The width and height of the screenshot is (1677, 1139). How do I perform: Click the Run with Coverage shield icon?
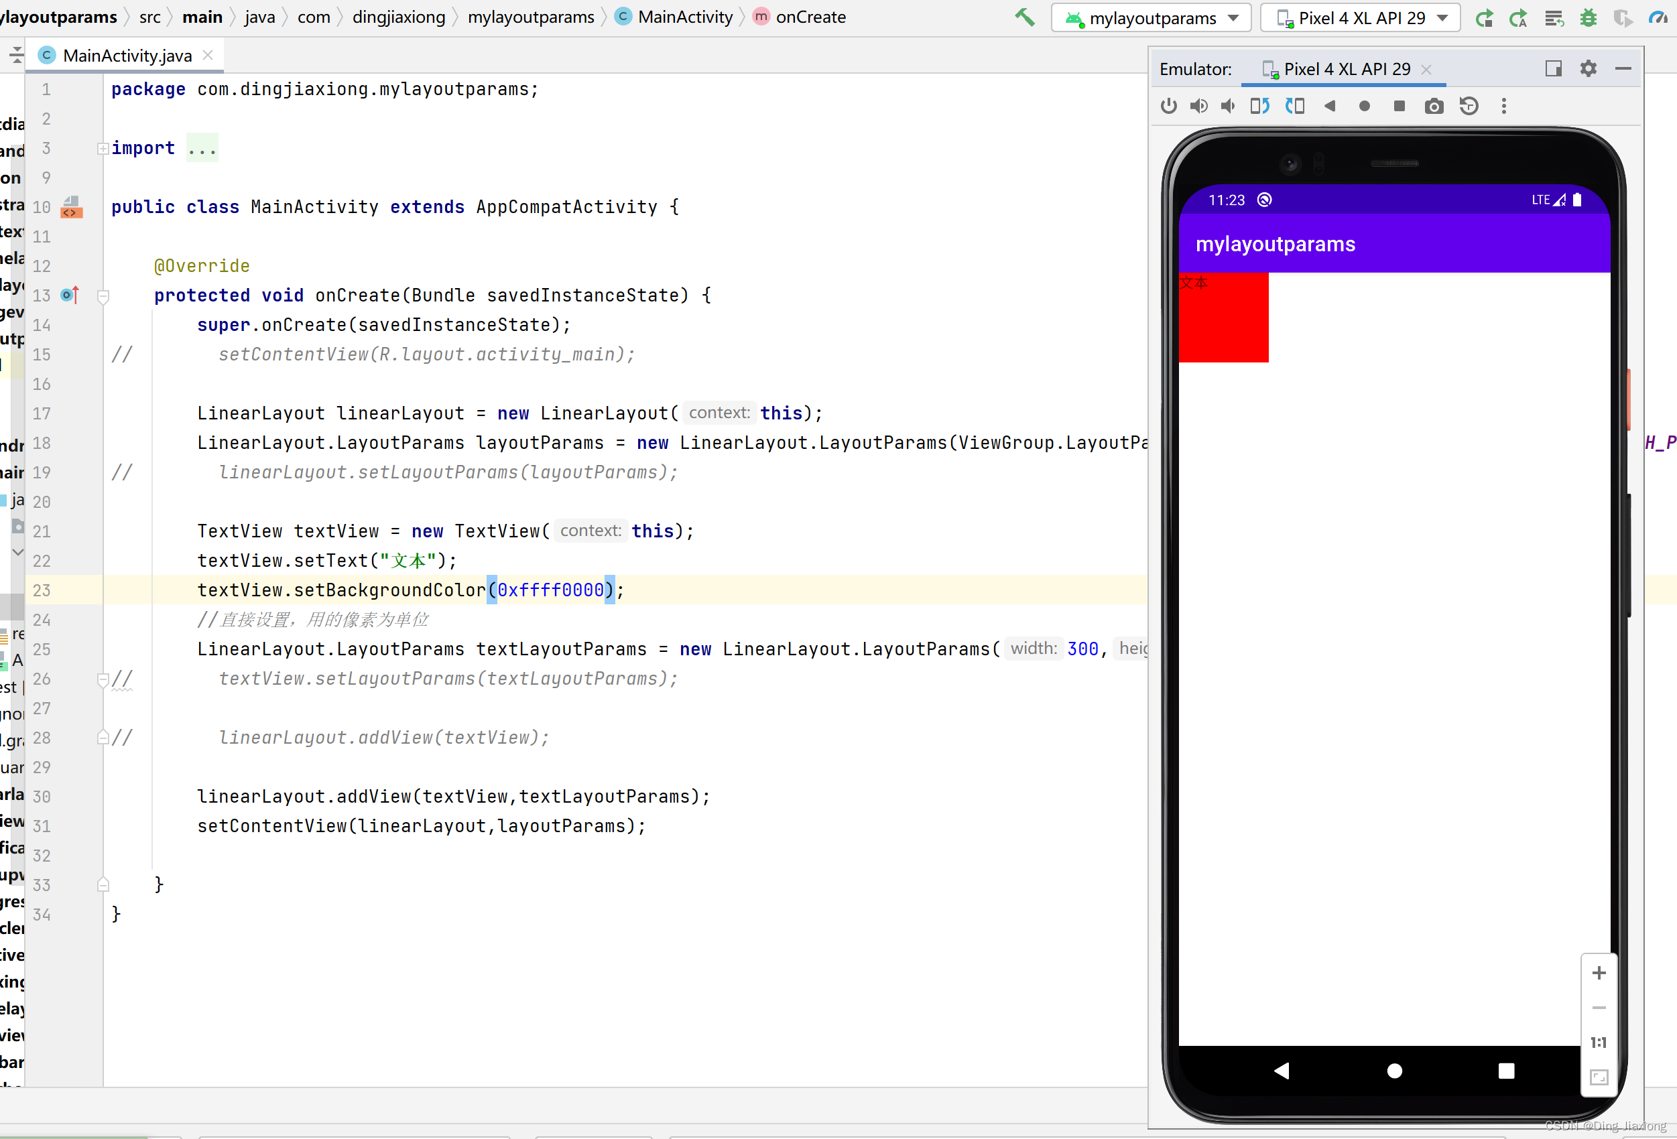[x=1623, y=17]
